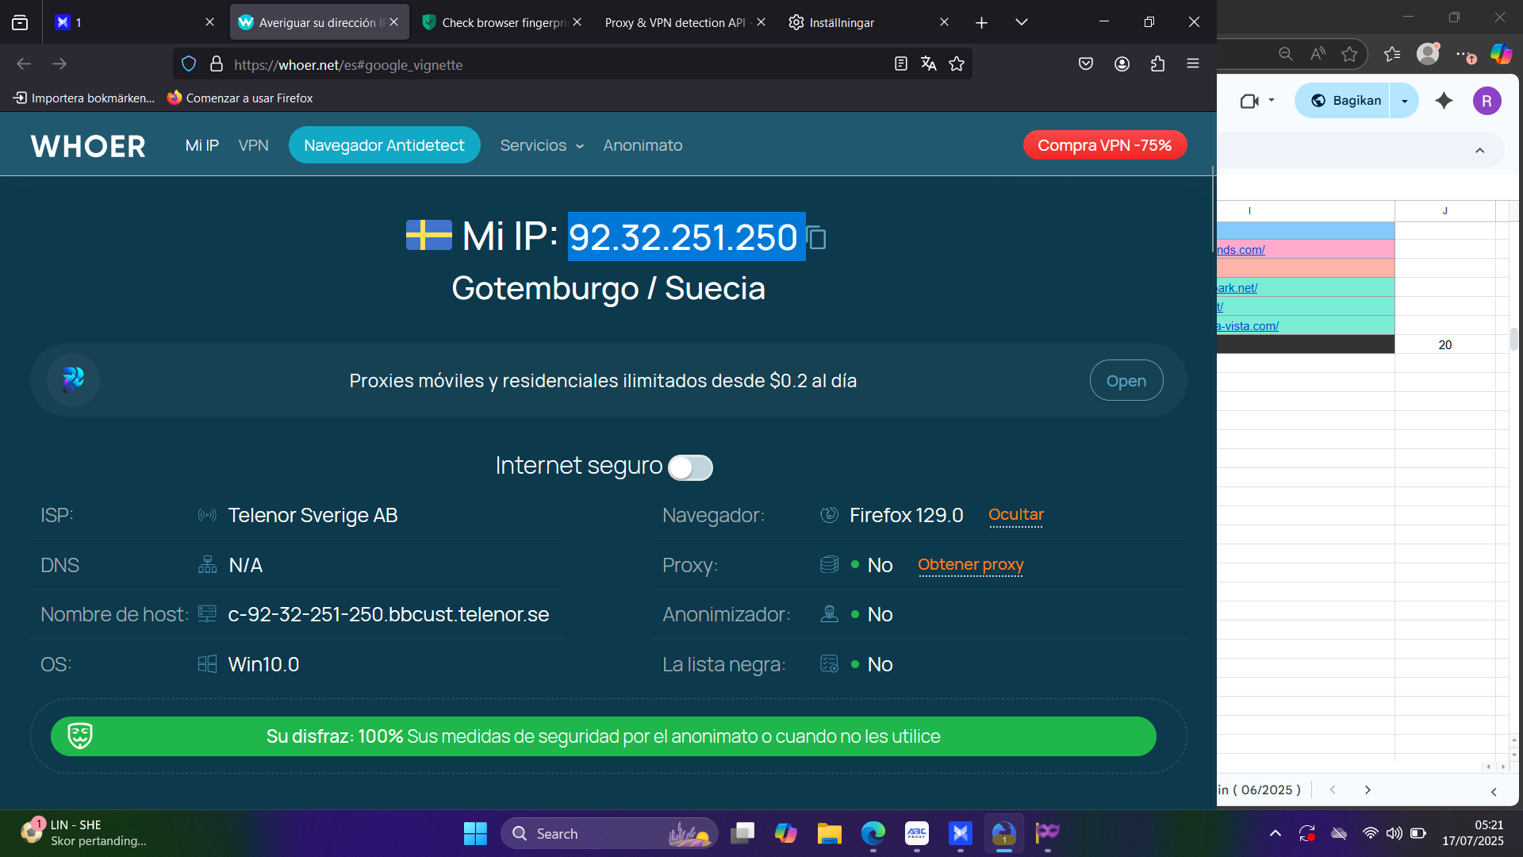Bookmark this page with the star icon

click(957, 64)
